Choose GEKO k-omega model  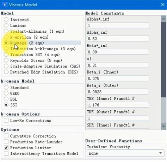(6, 93)
